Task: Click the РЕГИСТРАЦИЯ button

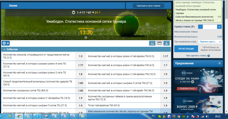Action: coord(186,49)
